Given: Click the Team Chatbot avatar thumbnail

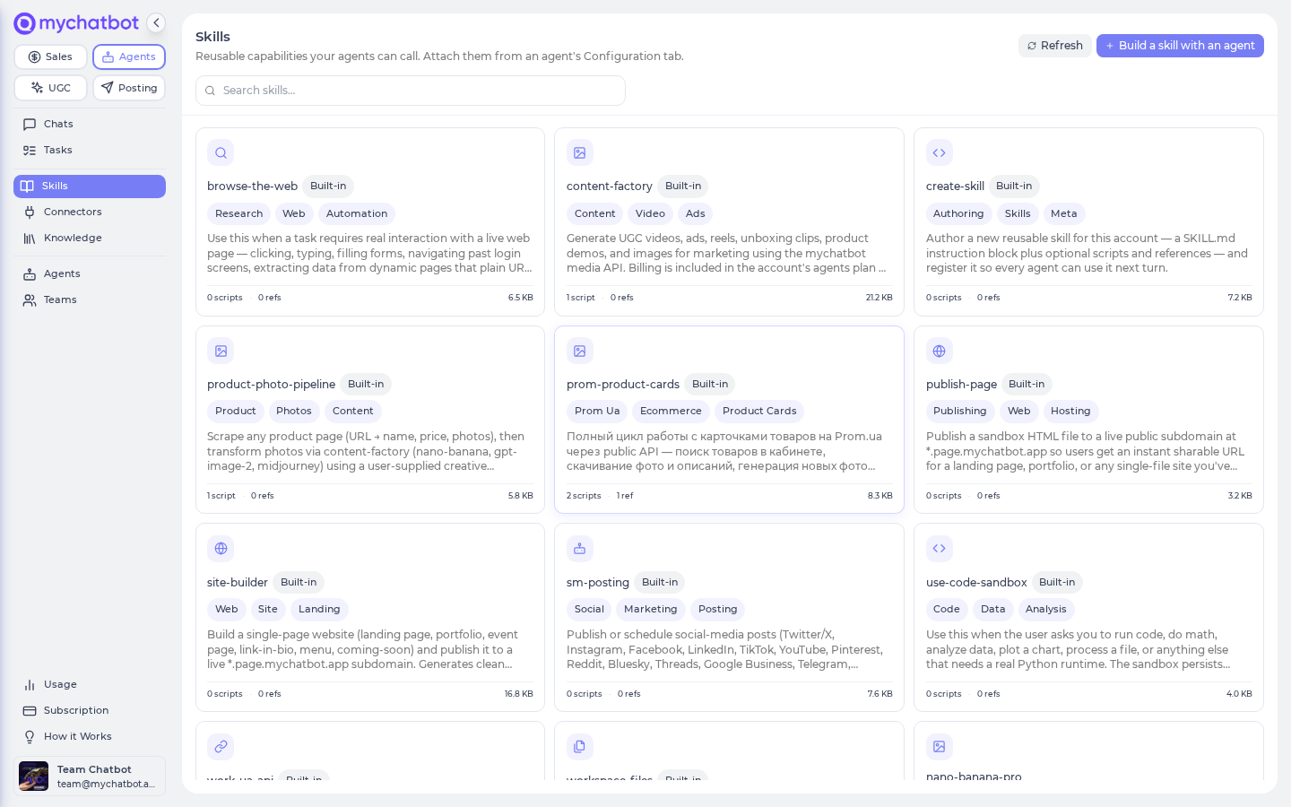Looking at the screenshot, I should [x=34, y=777].
